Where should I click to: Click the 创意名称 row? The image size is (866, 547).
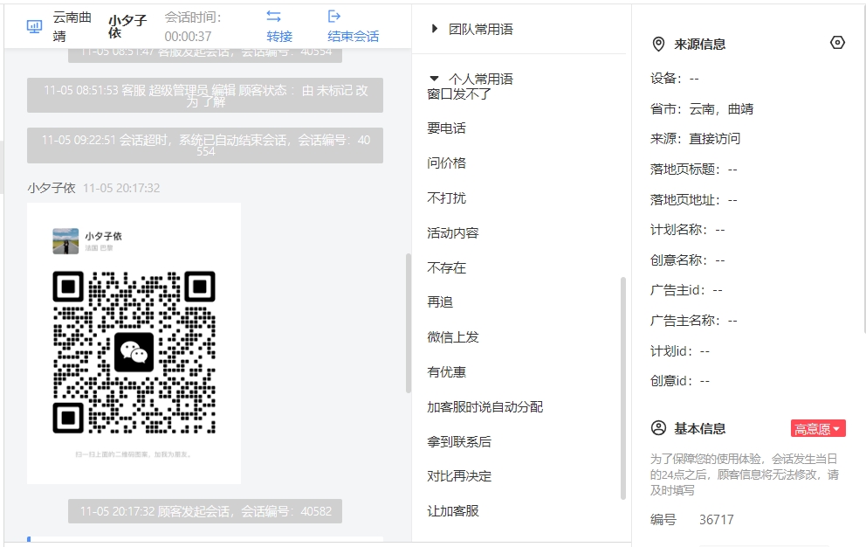[687, 260]
